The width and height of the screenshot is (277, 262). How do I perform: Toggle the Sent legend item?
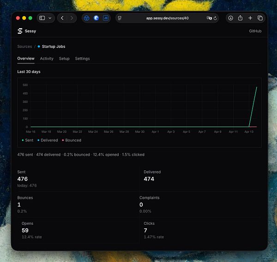(x=27, y=140)
